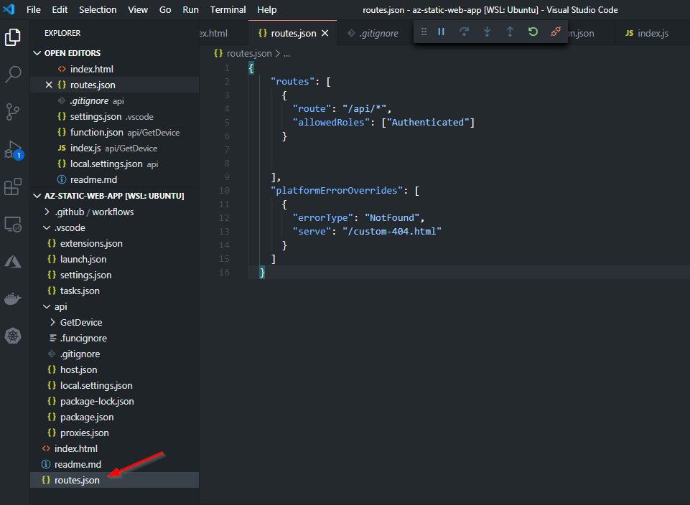Open the Source Control view icon
This screenshot has width=690, height=505.
[13, 112]
